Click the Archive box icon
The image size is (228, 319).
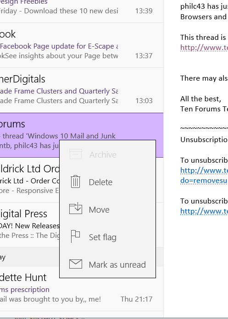(x=76, y=154)
